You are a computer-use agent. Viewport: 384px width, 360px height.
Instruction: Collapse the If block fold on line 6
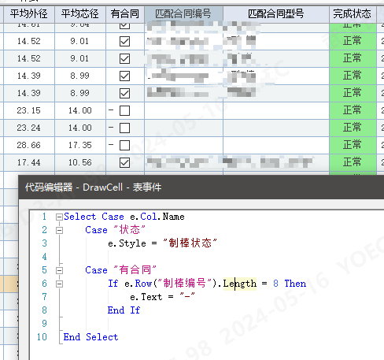(59, 284)
